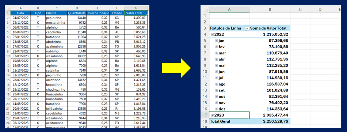Select row 1 header in the pivot table sheet
Viewport: 347px width, 132px height.
pos(205,15)
